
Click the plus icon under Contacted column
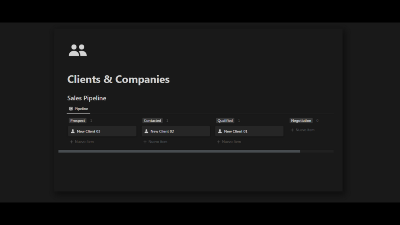click(145, 142)
